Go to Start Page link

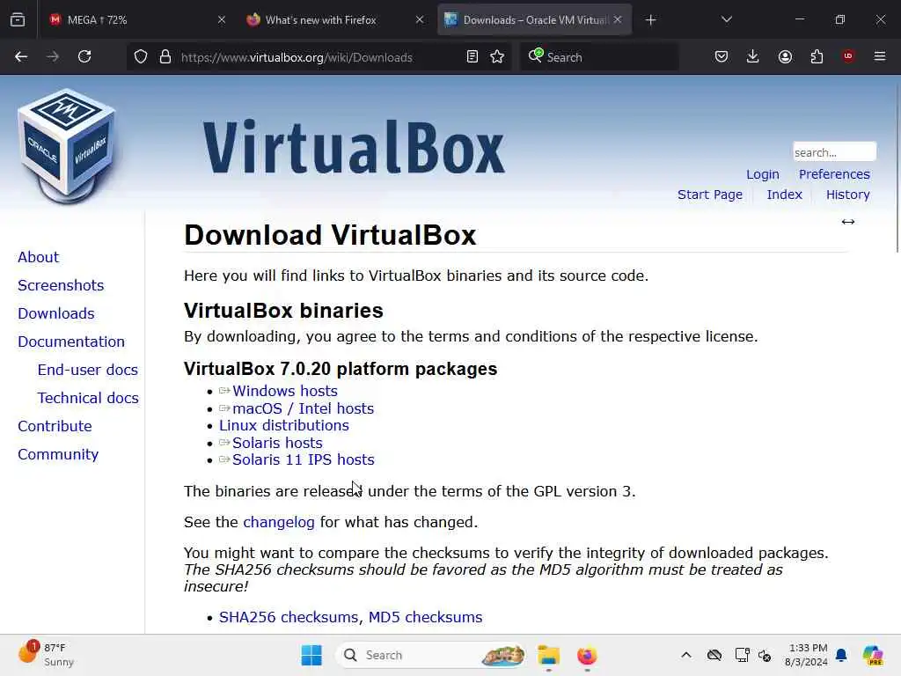tap(710, 195)
